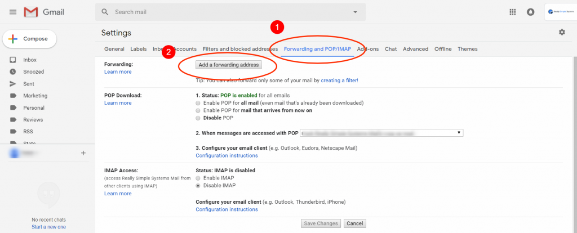Image resolution: width=577 pixels, height=233 pixels.
Task: Click the blurred user avatar in chat panel
Action: [15, 153]
